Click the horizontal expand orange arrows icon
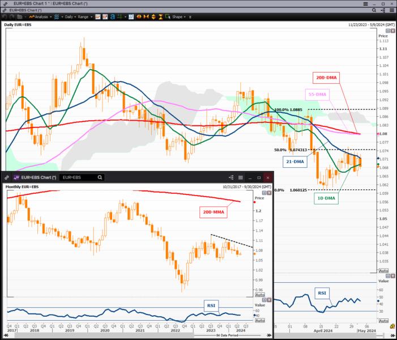This screenshot has width=397, height=340. point(139,17)
